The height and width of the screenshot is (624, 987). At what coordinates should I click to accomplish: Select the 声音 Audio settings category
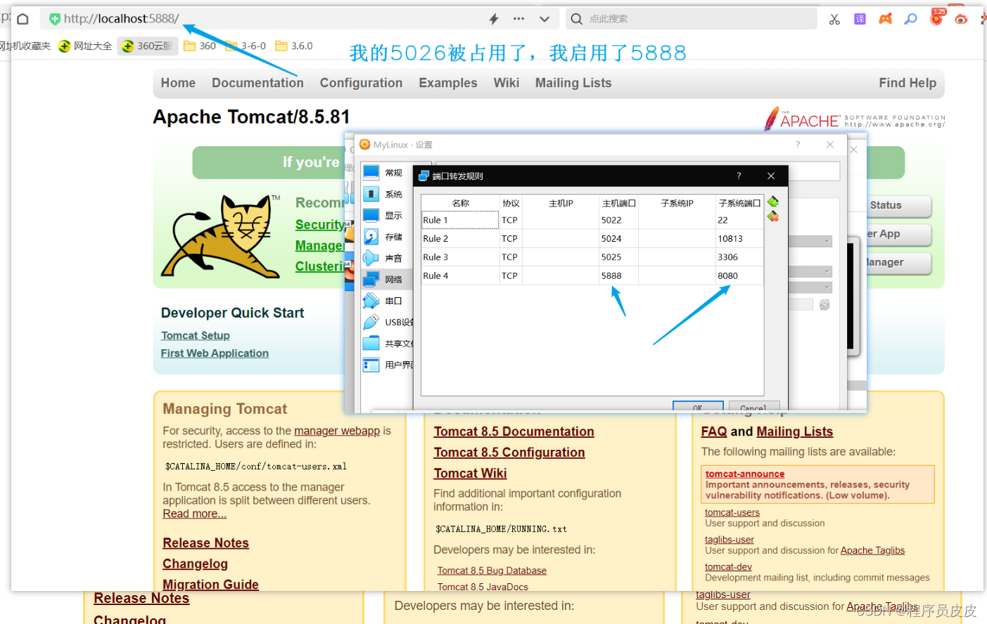[x=385, y=258]
